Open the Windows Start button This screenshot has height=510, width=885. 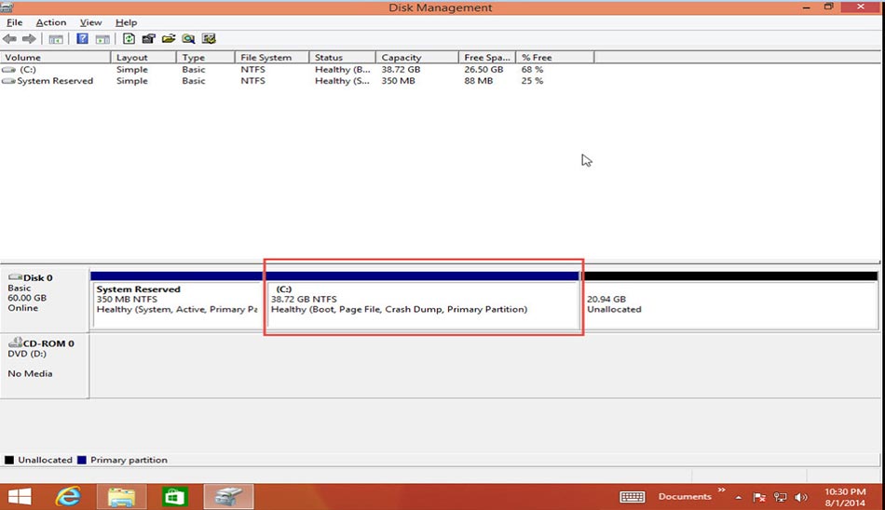click(20, 496)
